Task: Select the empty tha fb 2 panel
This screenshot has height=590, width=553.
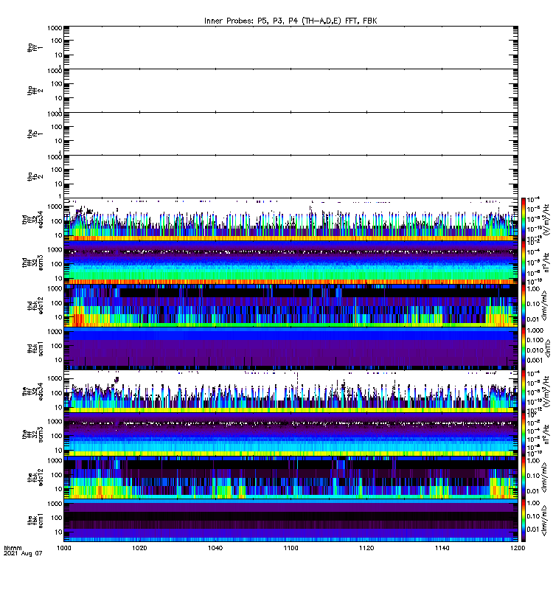Action: (291, 177)
